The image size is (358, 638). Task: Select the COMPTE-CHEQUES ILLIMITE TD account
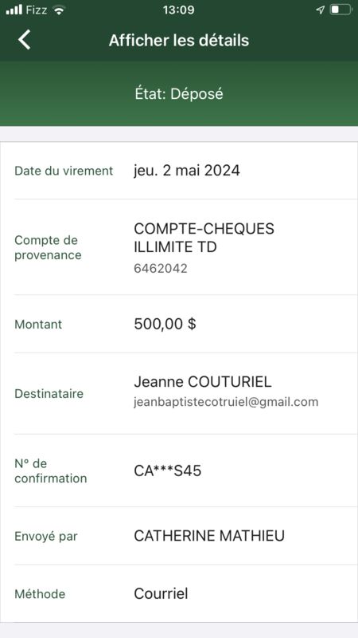click(x=204, y=238)
